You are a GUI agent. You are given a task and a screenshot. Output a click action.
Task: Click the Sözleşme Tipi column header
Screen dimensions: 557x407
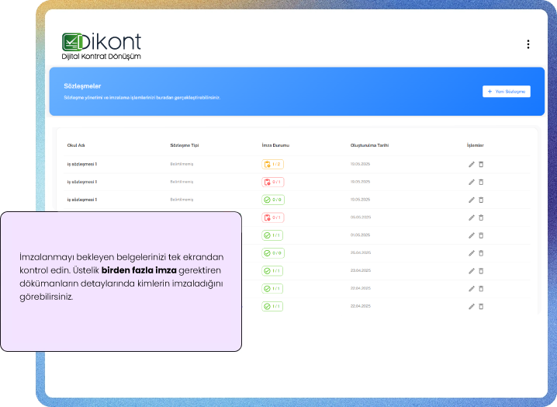[185, 145]
